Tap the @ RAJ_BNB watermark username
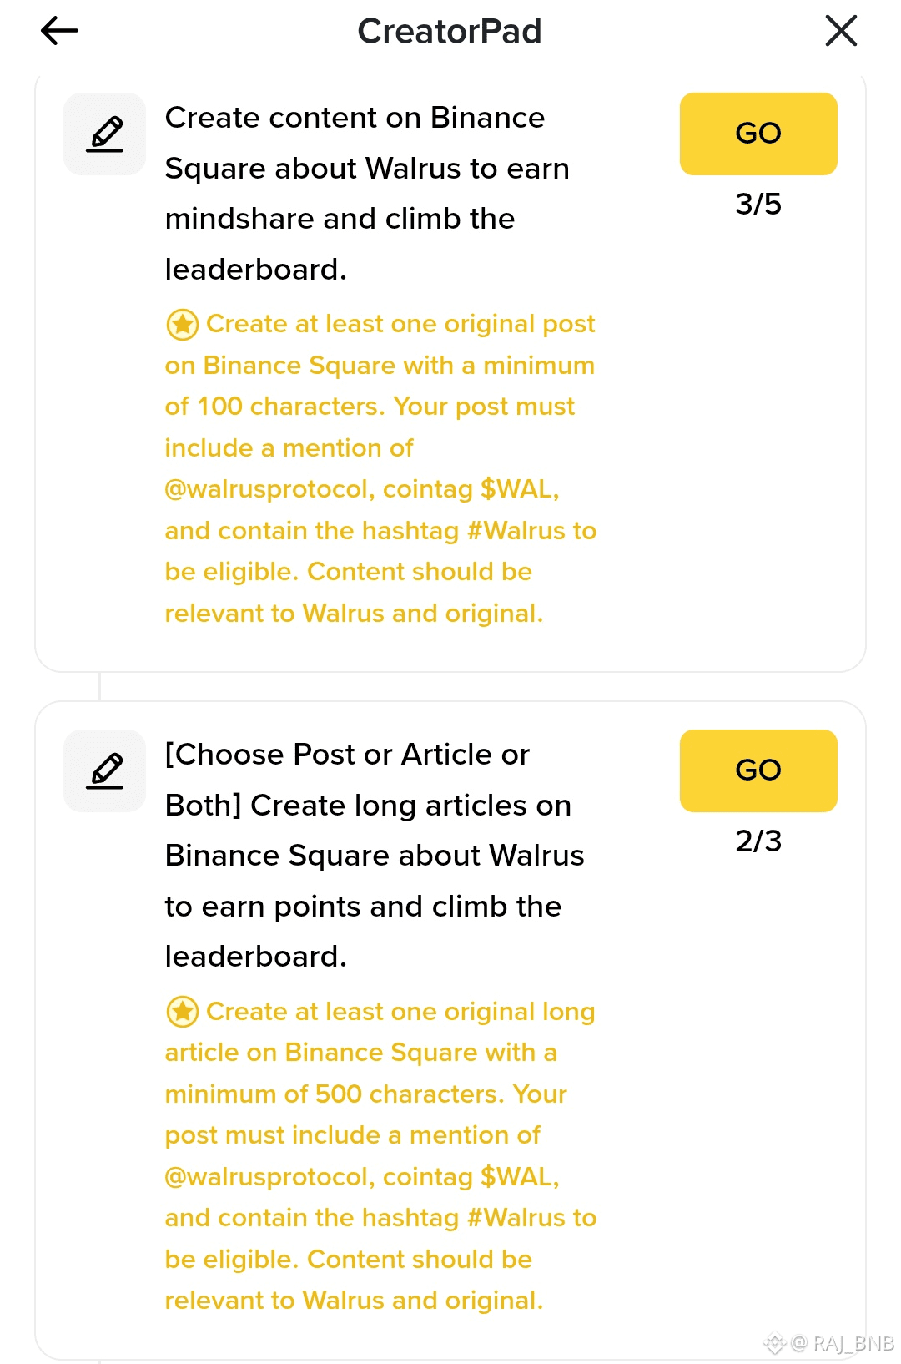901x1364 pixels. coord(844,1343)
